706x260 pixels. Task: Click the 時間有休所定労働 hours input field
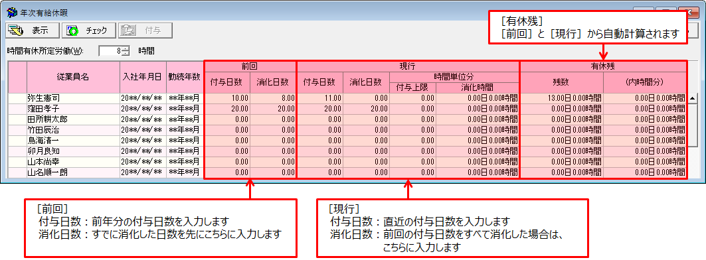point(111,51)
